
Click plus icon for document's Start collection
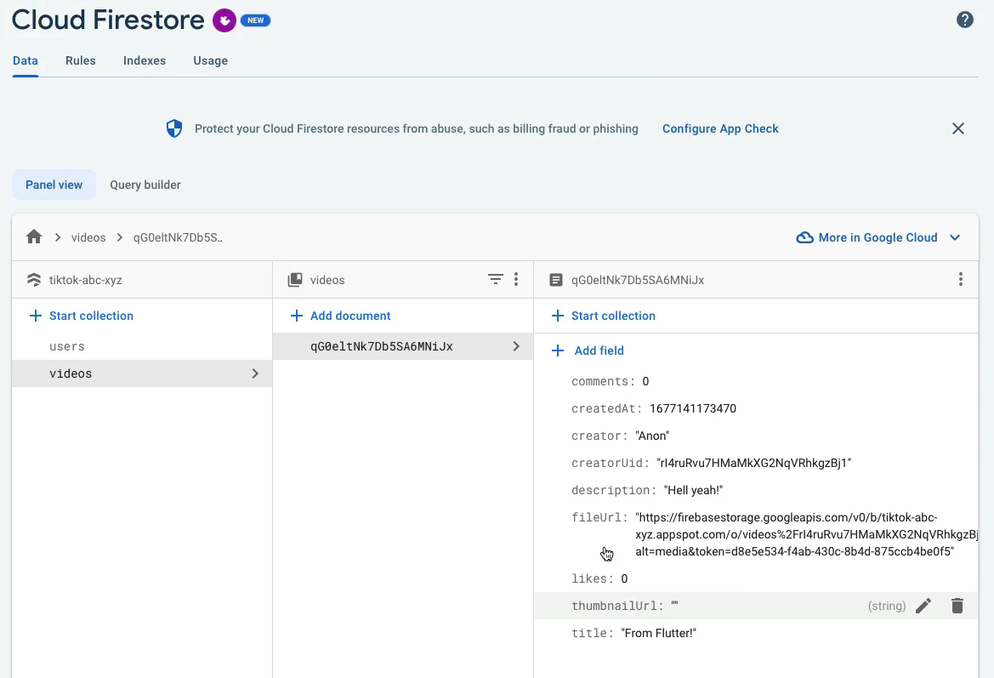557,316
